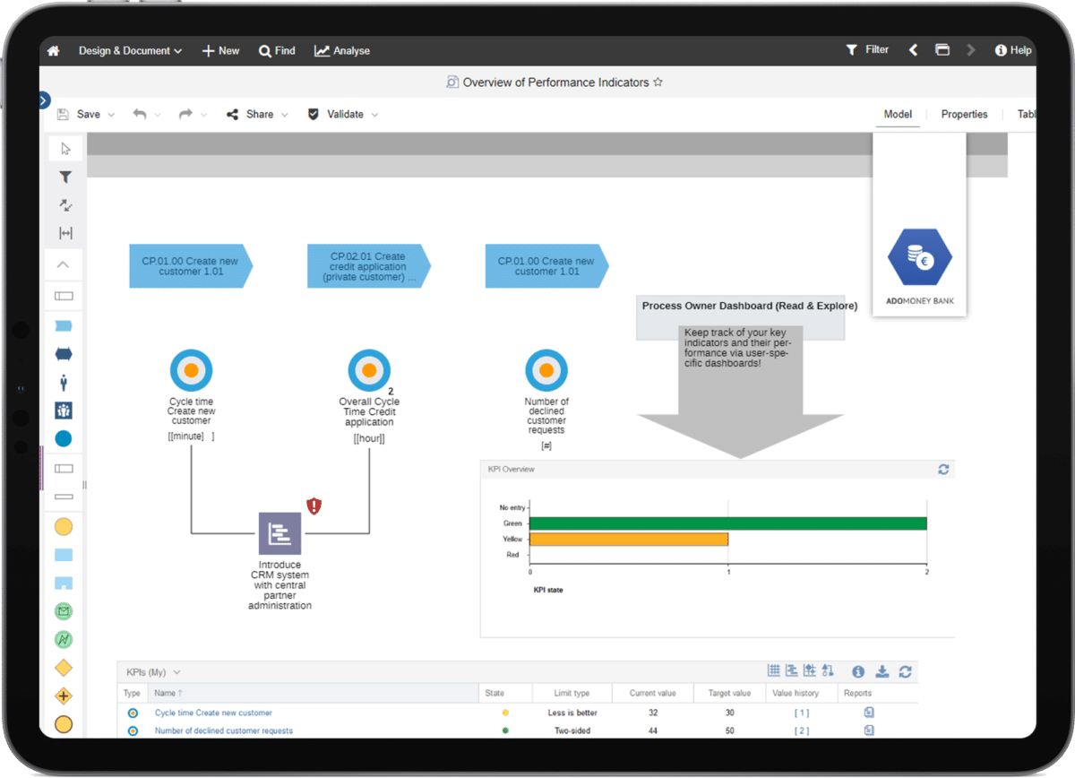Activate the filter tool in the left toolbar
The height and width of the screenshot is (778, 1075).
tap(64, 177)
